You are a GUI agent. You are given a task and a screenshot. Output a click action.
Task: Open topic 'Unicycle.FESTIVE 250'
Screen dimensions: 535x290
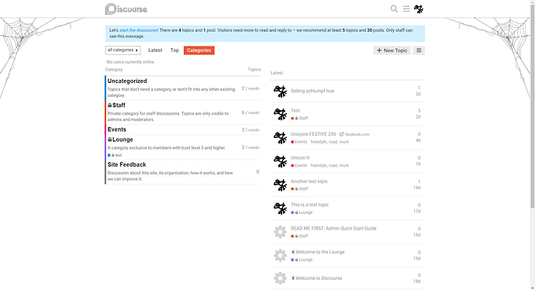313,134
